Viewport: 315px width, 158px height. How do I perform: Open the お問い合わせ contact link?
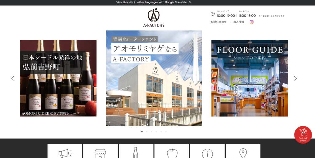[219, 22]
